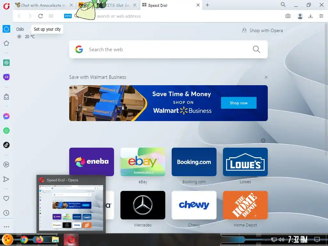Open the notification center tray icon

point(317,239)
